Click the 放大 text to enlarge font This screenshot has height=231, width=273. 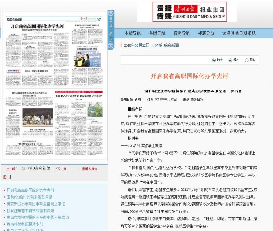coord(220,60)
